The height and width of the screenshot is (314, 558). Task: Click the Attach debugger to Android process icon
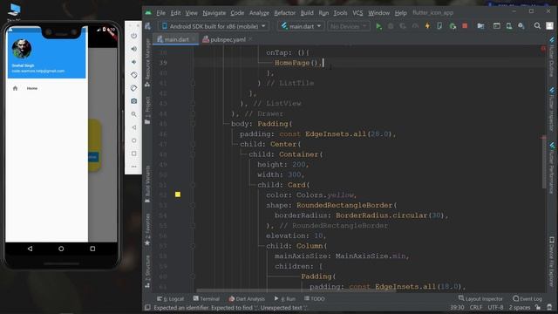pos(453,26)
